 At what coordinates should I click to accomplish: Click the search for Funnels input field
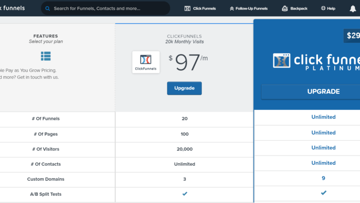106,8
